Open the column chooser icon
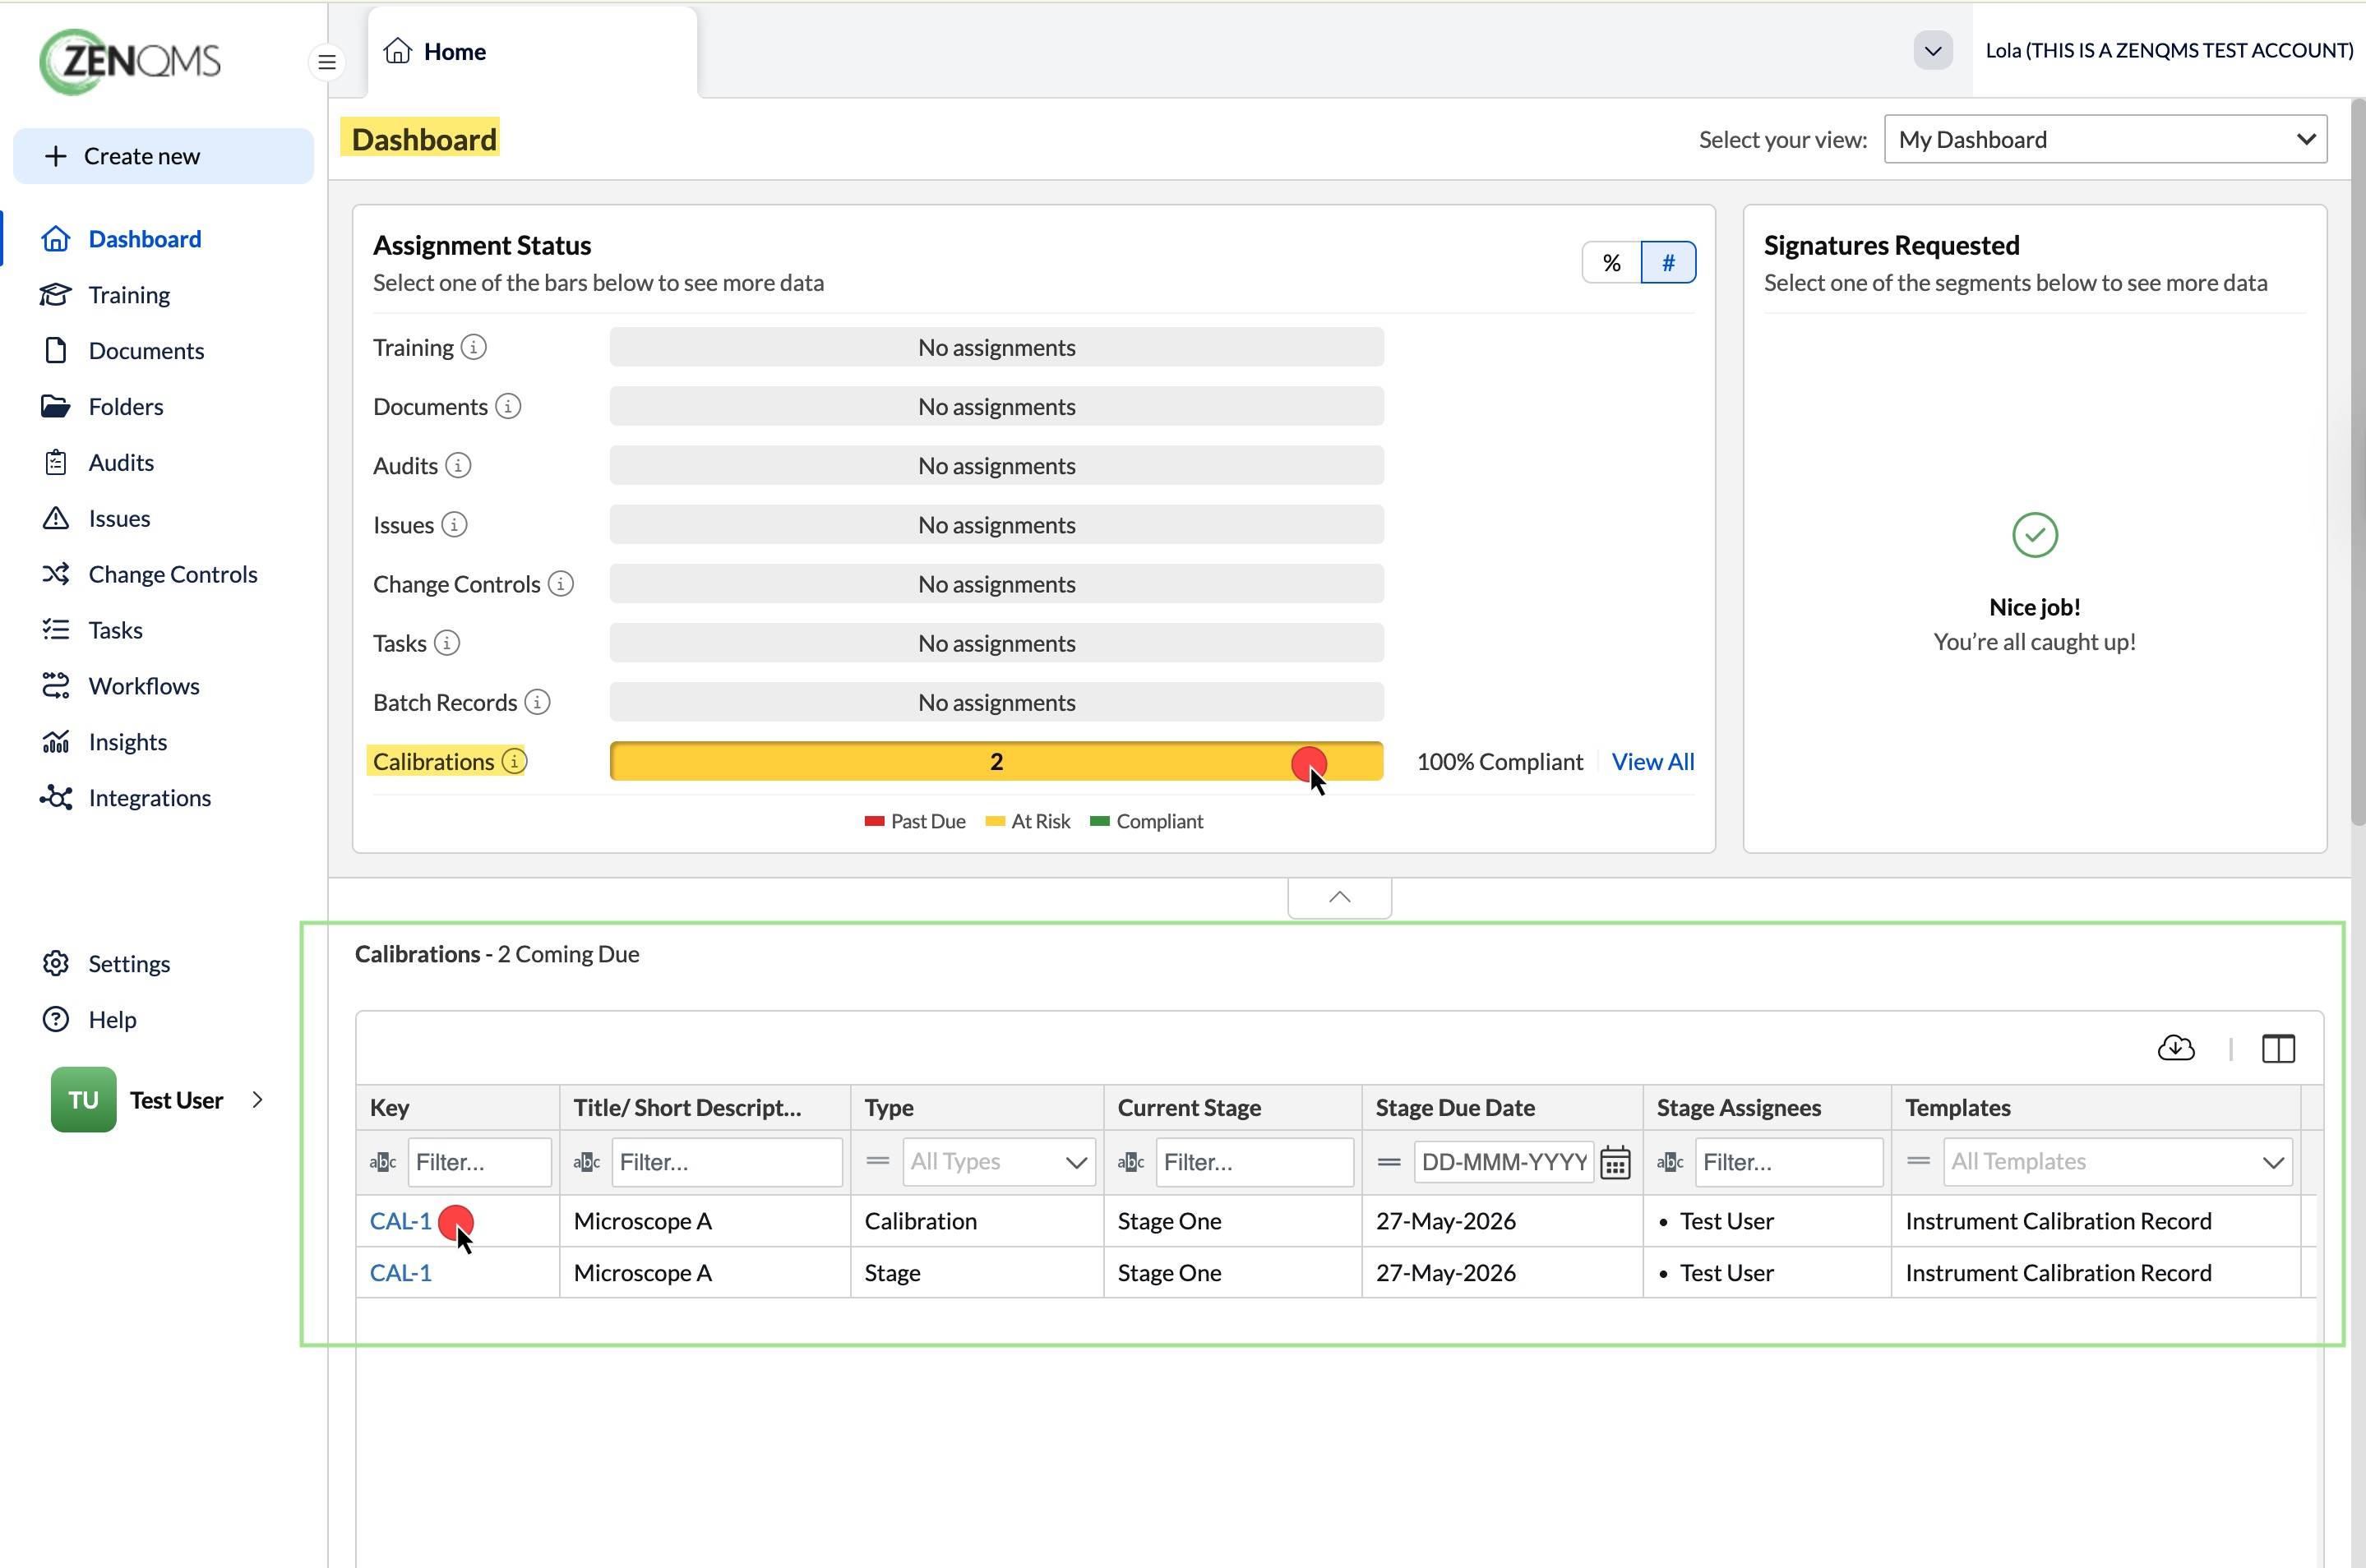Viewport: 2366px width, 1568px height. point(2278,1048)
